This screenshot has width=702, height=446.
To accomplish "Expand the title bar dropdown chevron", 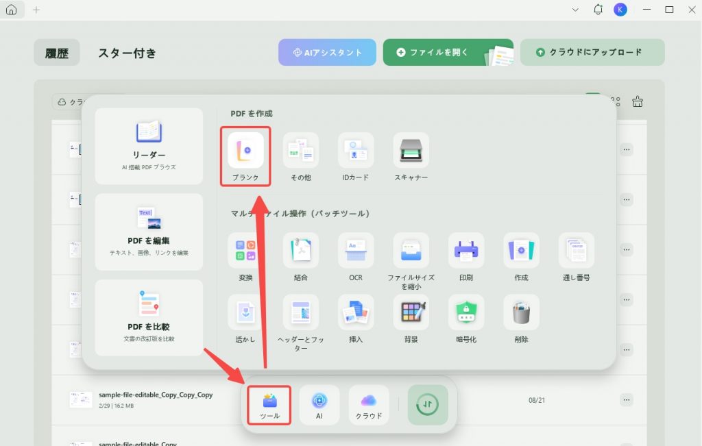I will [x=575, y=10].
